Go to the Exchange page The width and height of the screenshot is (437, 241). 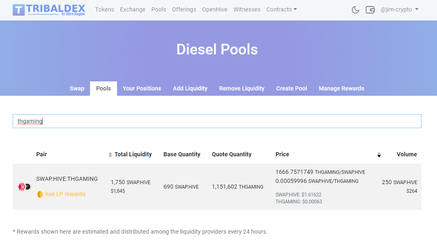click(133, 9)
